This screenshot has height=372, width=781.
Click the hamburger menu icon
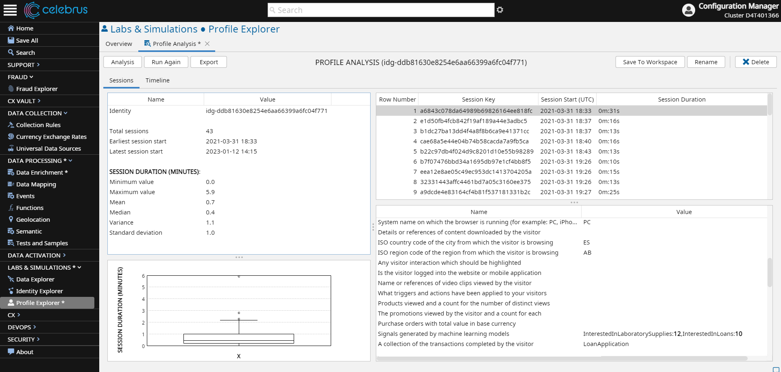click(10, 10)
